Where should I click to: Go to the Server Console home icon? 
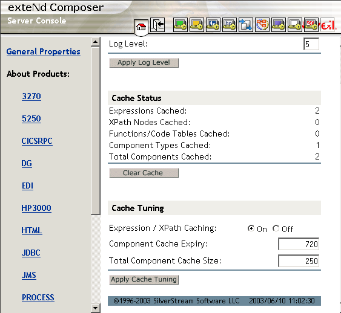141,27
